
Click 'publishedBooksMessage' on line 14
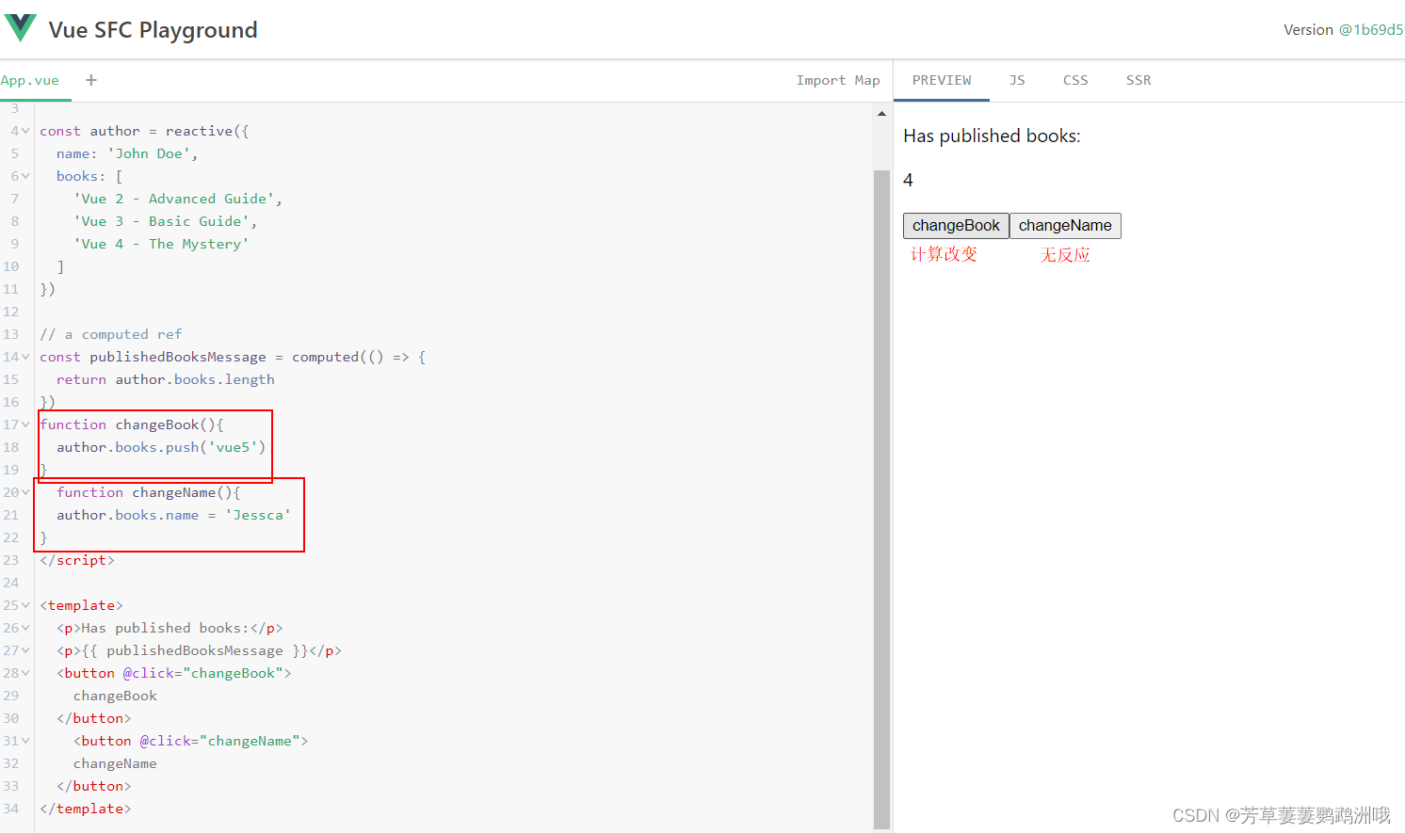(x=178, y=357)
